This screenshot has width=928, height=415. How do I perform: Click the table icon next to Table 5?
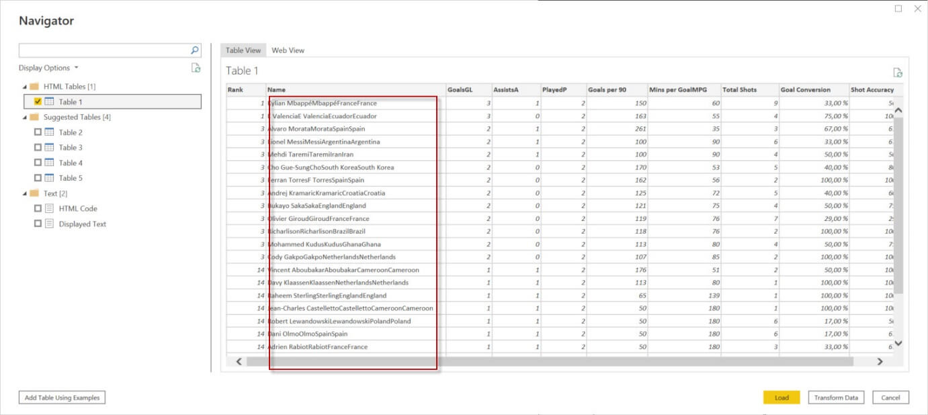pos(50,178)
